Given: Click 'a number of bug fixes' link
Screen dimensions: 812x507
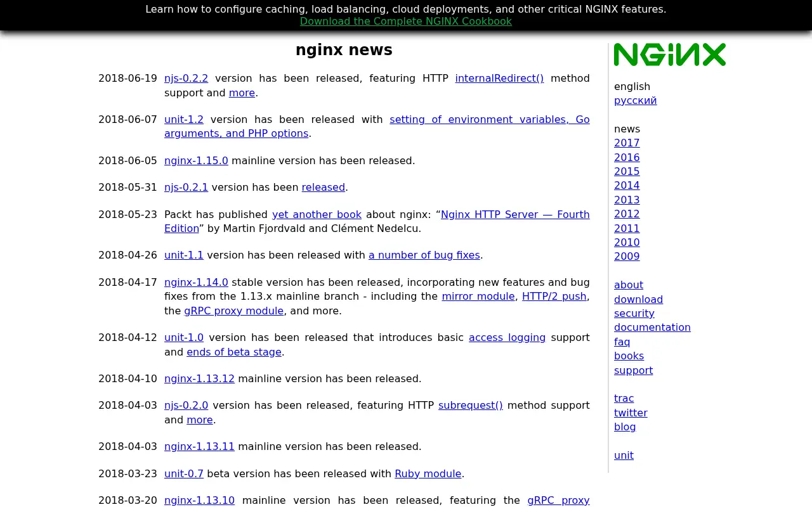Looking at the screenshot, I should tap(424, 255).
